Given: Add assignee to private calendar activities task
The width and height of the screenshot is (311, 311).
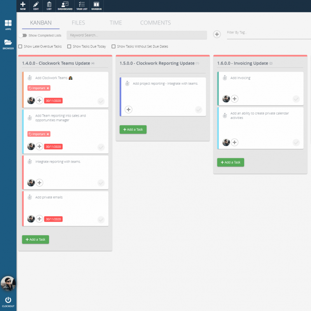Looking at the screenshot, I should (234, 142).
